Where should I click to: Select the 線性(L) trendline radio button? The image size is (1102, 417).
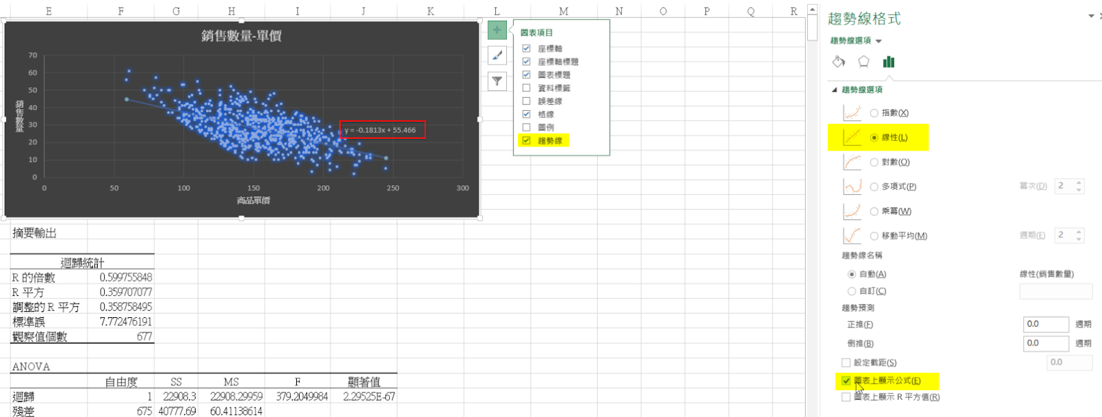click(x=874, y=138)
